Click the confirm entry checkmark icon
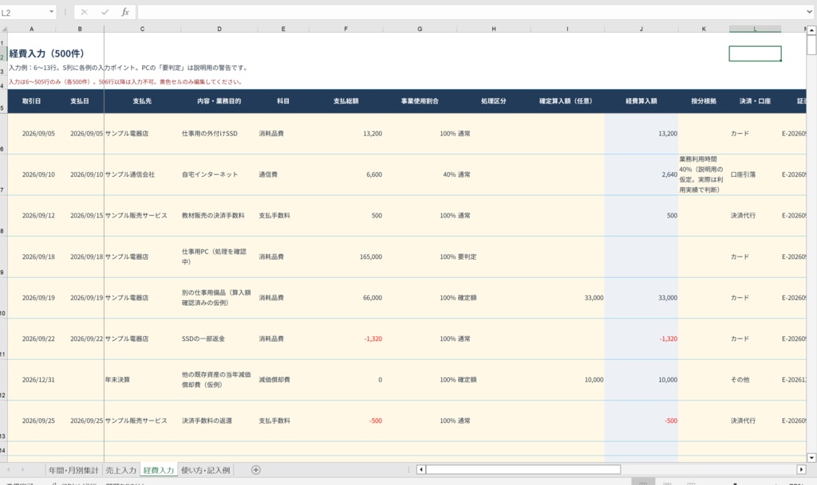 click(x=105, y=12)
